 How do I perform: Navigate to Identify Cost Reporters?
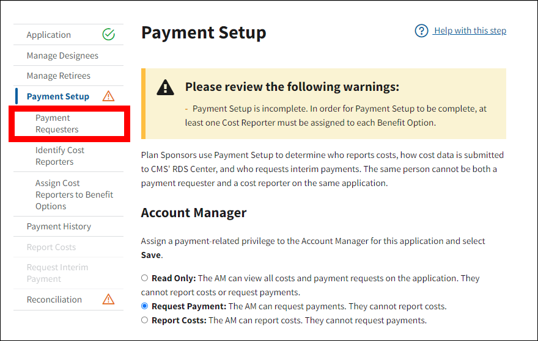tap(60, 156)
